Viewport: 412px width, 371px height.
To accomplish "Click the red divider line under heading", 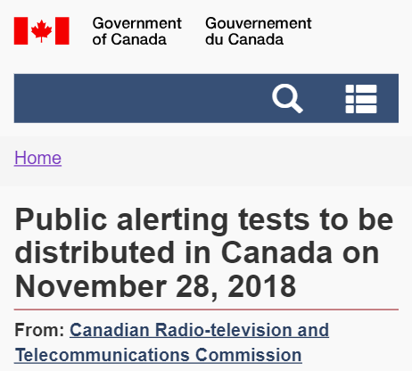I will 206,309.
